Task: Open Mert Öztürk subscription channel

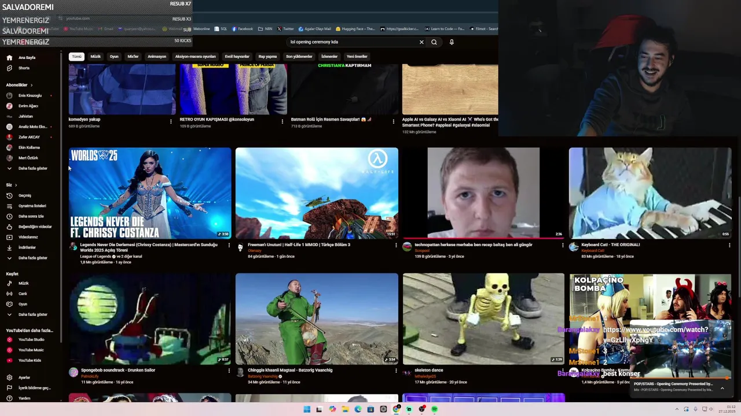Action: coord(28,158)
